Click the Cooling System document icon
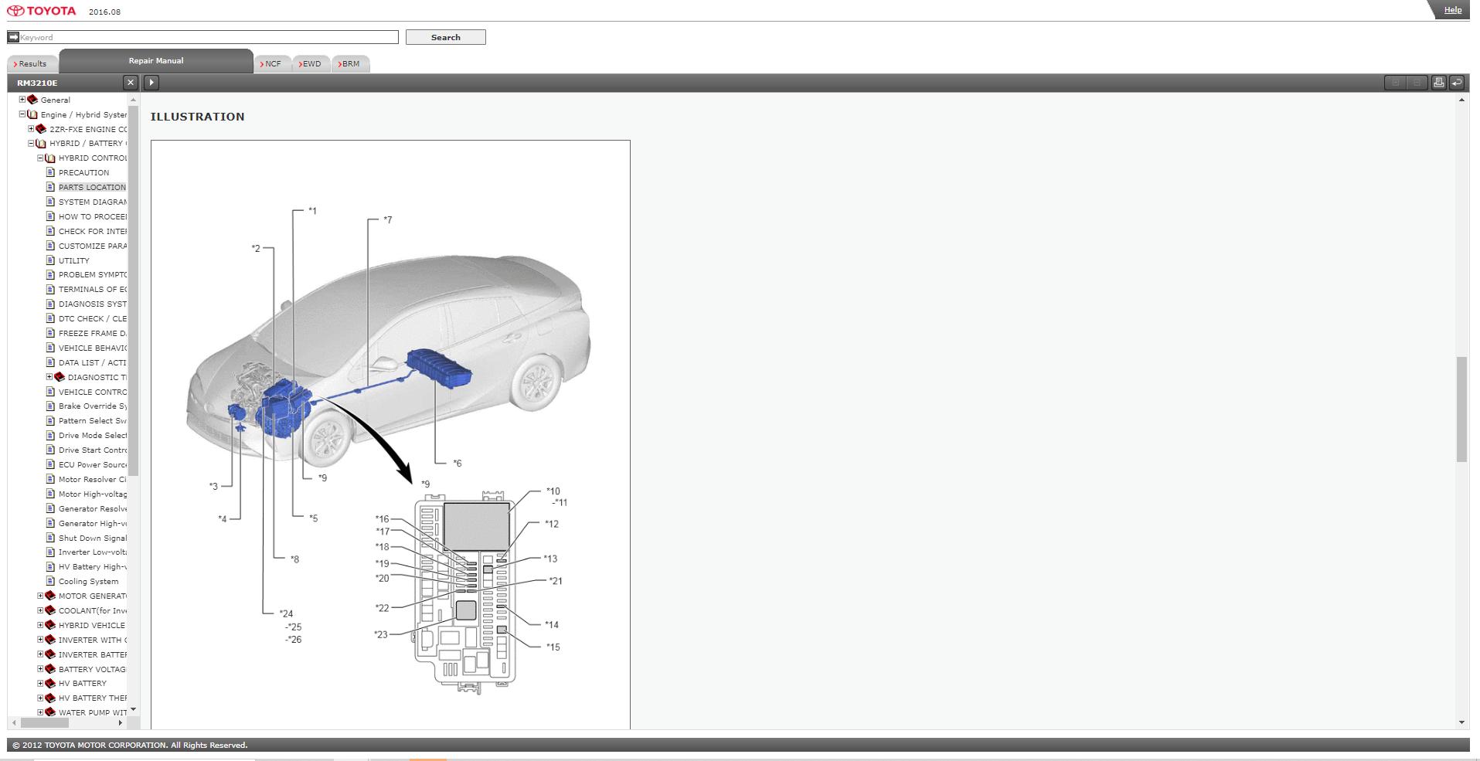The width and height of the screenshot is (1480, 761). click(x=51, y=581)
